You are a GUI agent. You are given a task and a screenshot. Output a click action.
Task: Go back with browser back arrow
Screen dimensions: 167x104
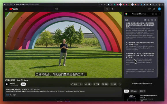(x=5, y=5)
